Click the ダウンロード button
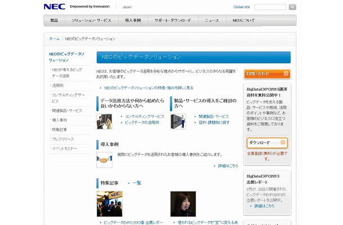Image resolution: width=343 pixels, height=225 pixels. tap(267, 143)
